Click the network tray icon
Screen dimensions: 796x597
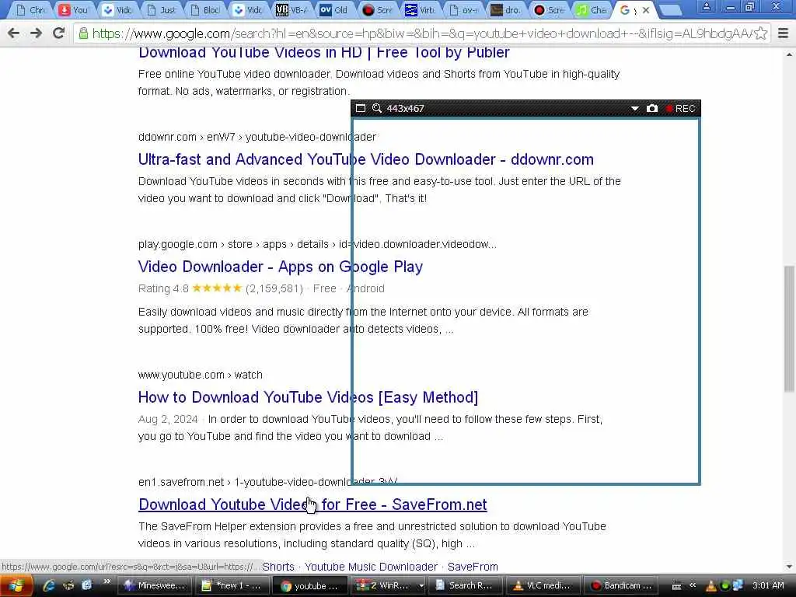[738, 586]
